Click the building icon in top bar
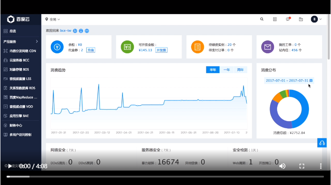331x185 pixels. (x=301, y=19)
